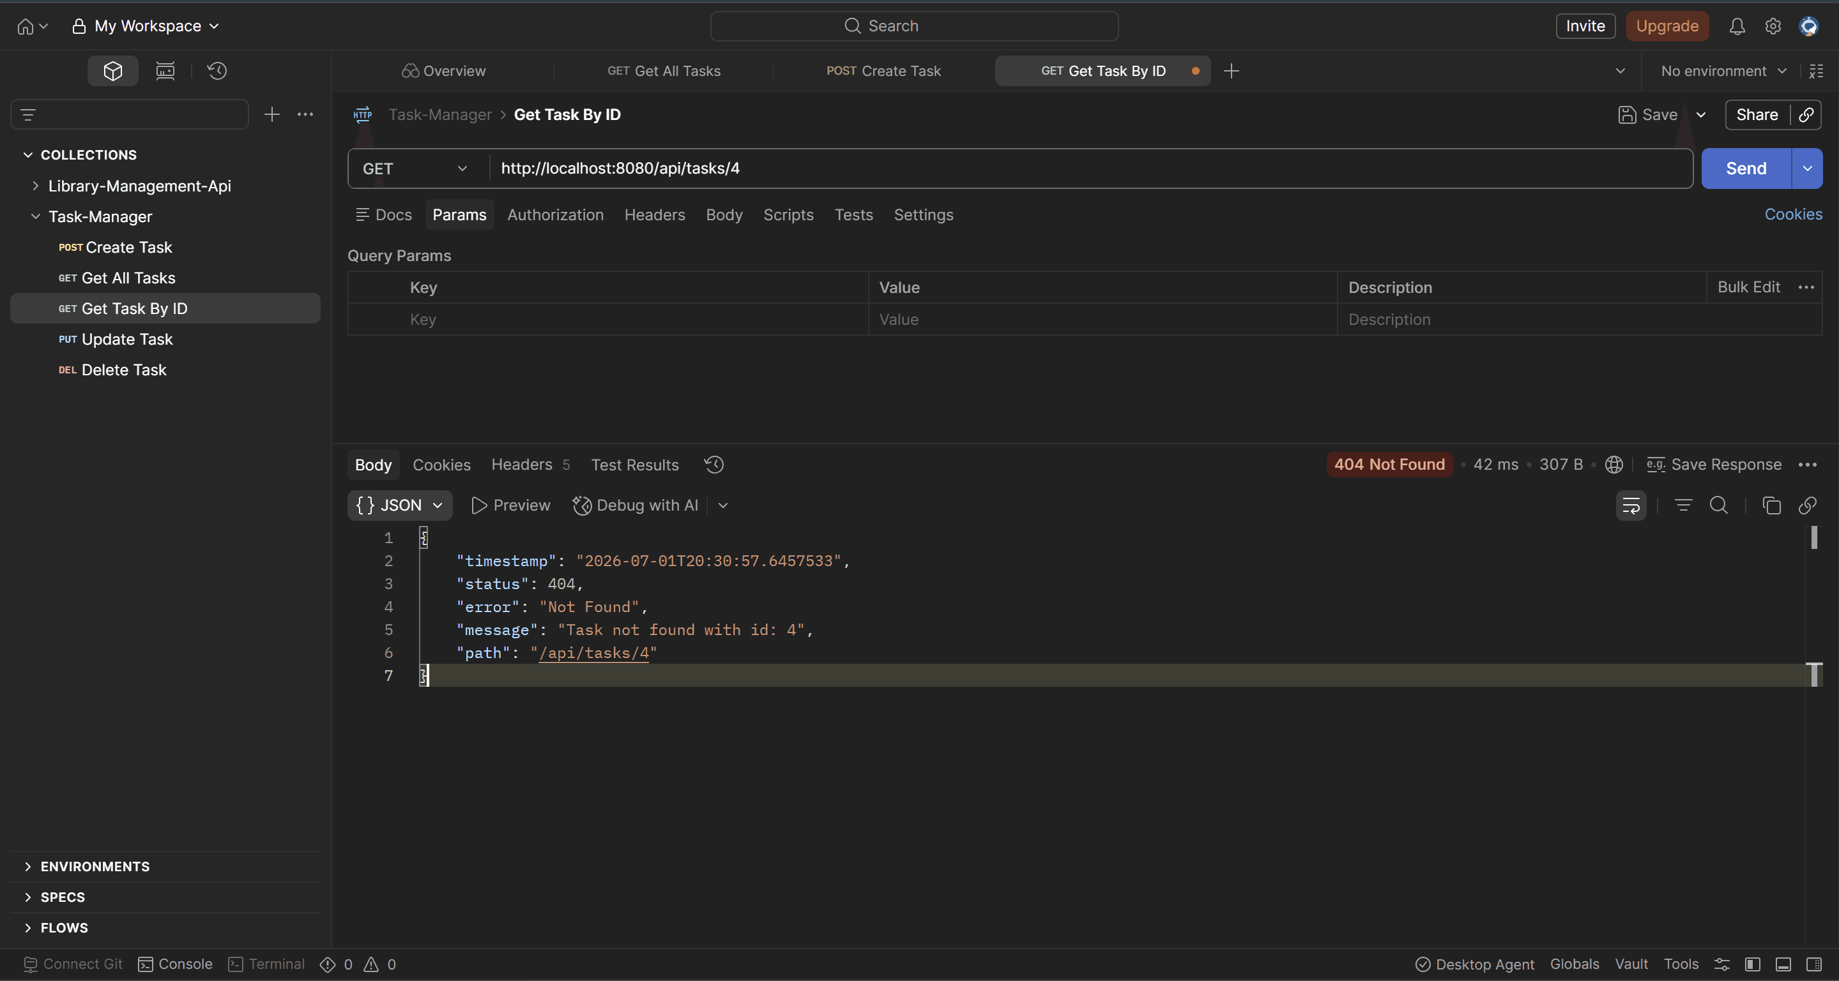Open the No environment selector
Screen dimensions: 1839x981
pyautogui.click(x=1723, y=71)
